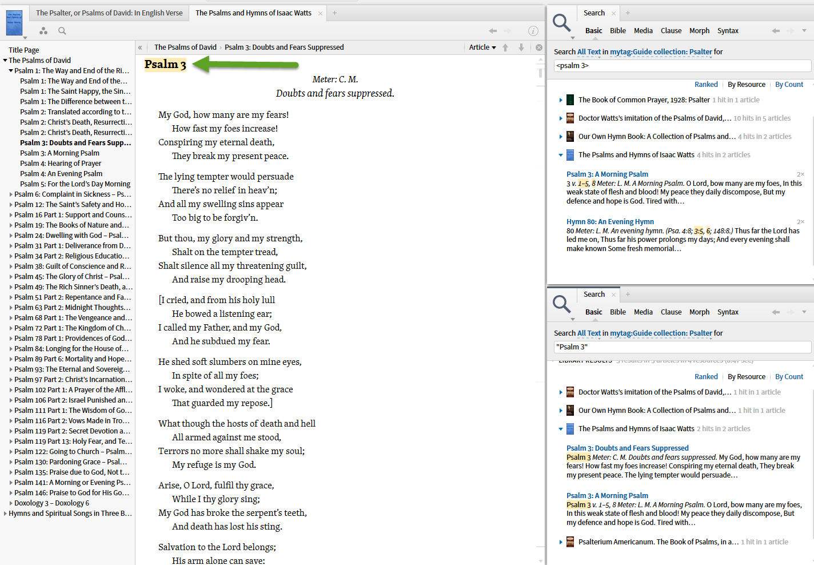Click the Our Own Hymn Book icon in the top results
814x565 pixels.
point(570,137)
